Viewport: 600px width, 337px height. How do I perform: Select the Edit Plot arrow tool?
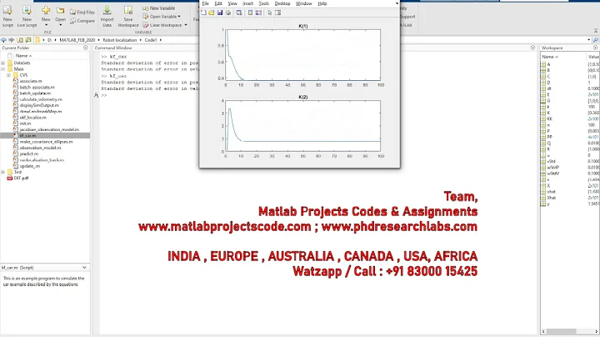point(270,13)
